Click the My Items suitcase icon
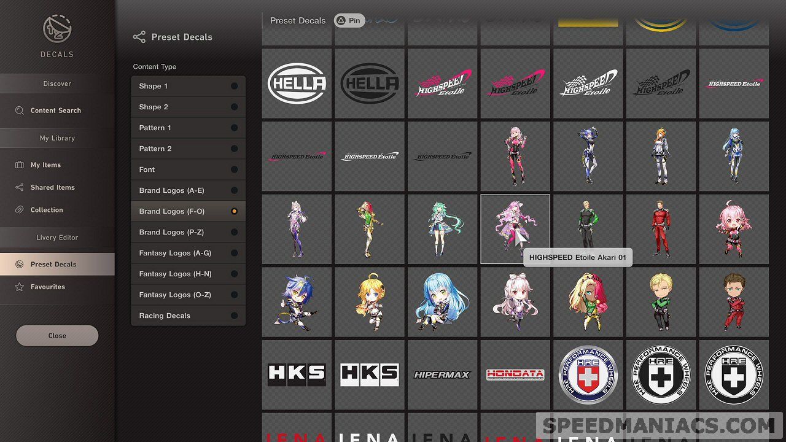786x442 pixels. coord(20,165)
